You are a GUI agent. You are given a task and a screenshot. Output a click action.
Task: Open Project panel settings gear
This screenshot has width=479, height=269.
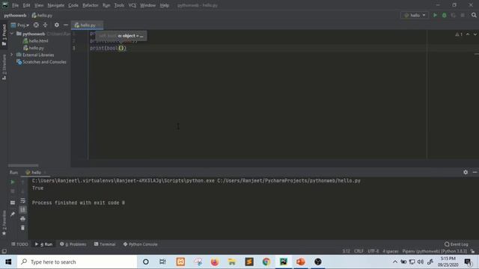pos(57,25)
